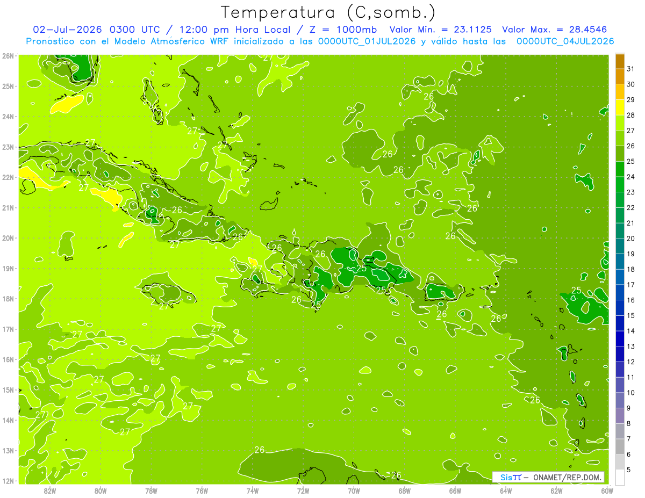Click the latitude axis label '12N'

pyautogui.click(x=8, y=481)
